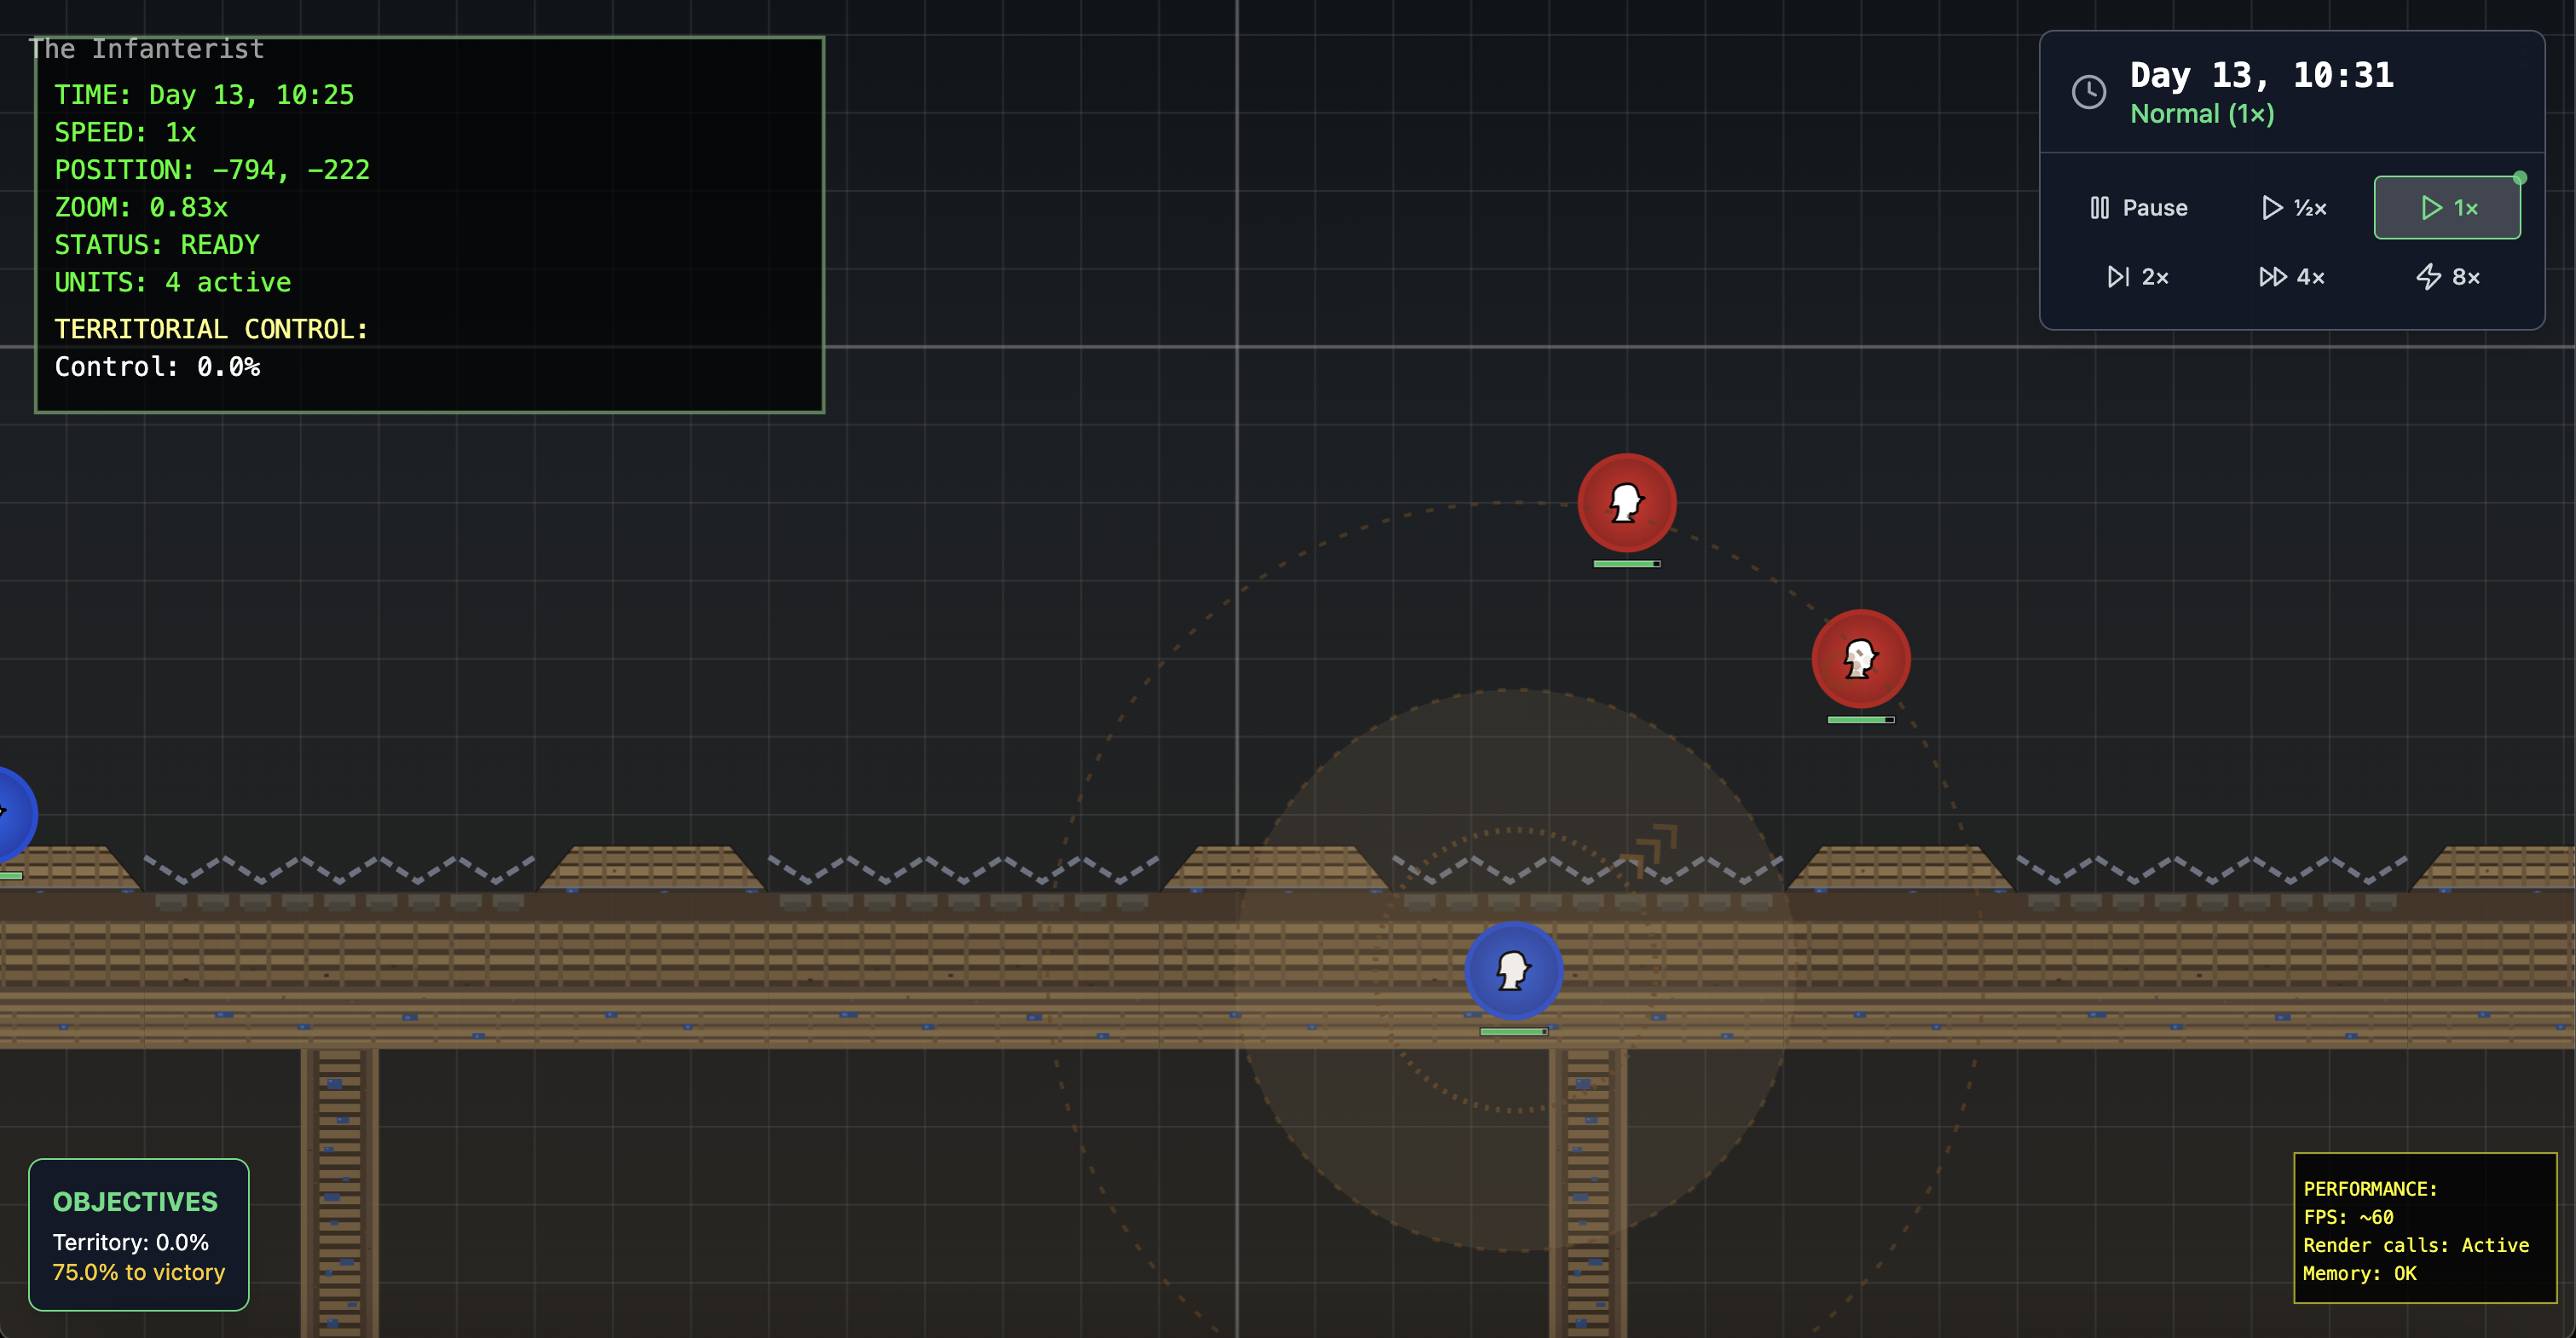Viewport: 2576px width, 1338px height.
Task: Set game speed to 8x
Action: pyautogui.click(x=2447, y=277)
